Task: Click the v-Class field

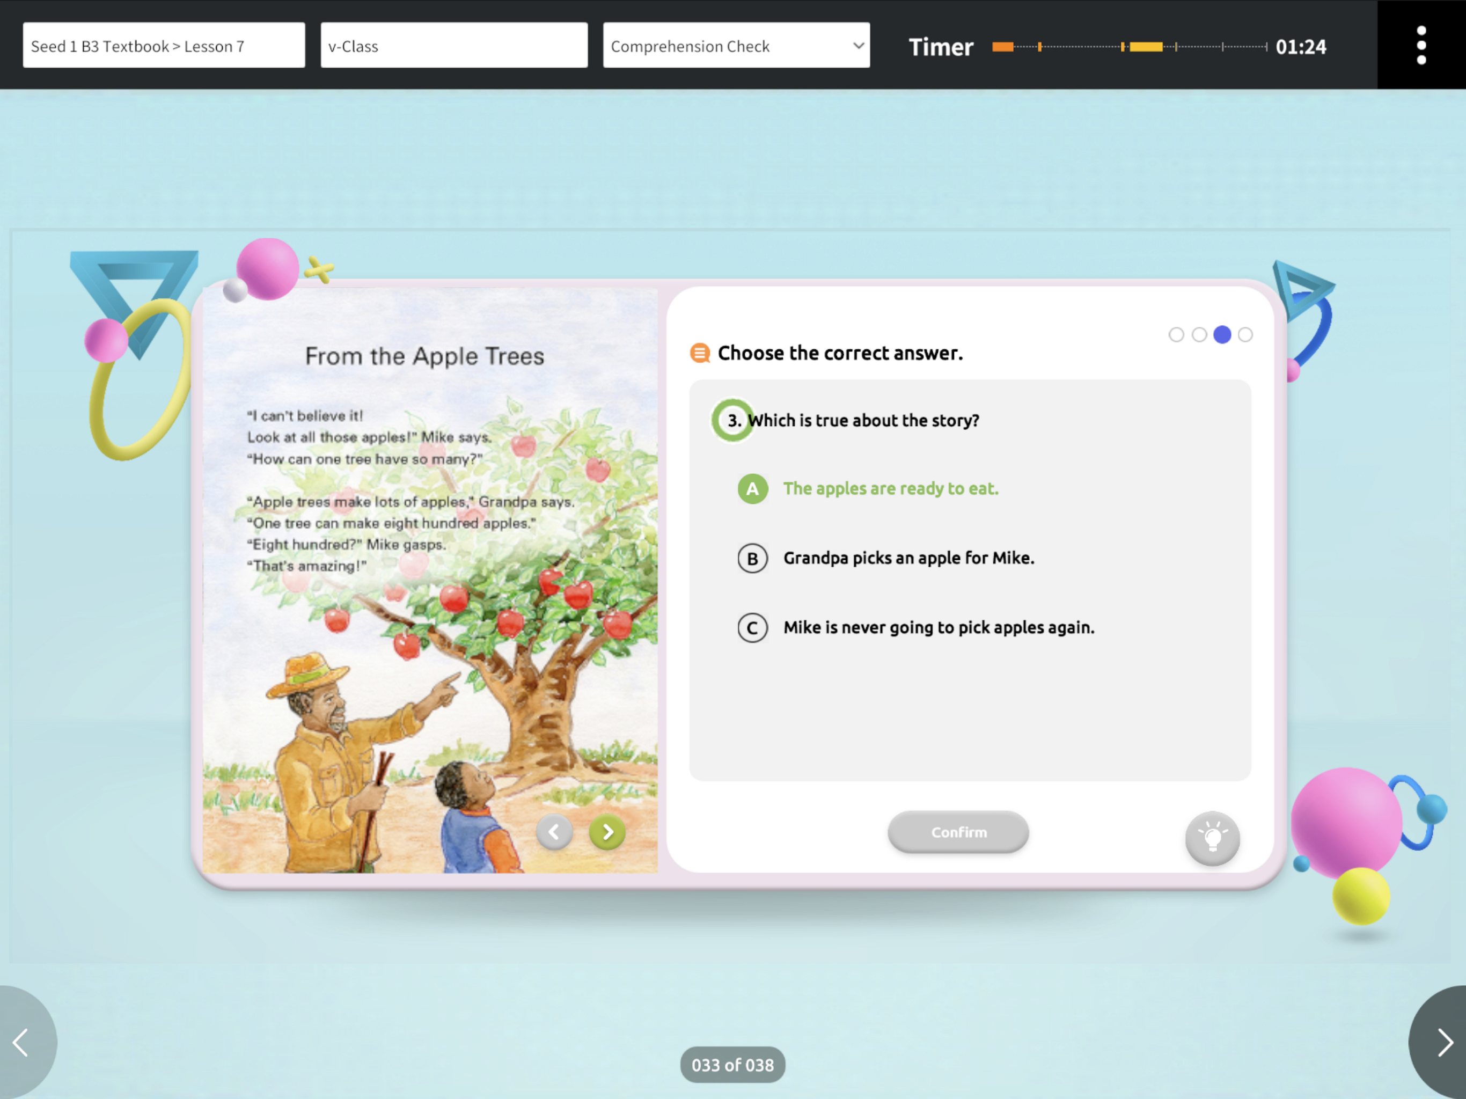Action: click(x=454, y=45)
